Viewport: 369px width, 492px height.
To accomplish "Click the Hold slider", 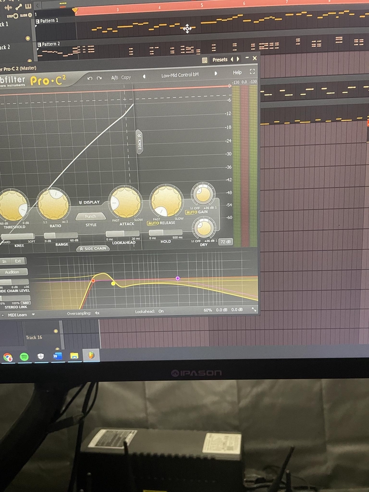I will [166, 233].
